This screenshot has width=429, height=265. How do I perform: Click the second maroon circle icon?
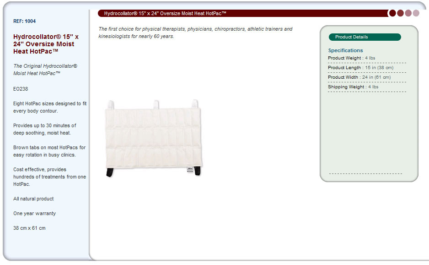click(x=400, y=13)
